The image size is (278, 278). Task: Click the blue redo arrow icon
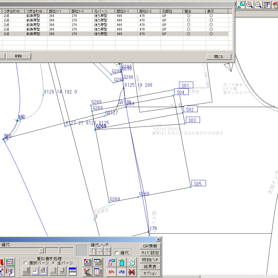tap(121, 272)
